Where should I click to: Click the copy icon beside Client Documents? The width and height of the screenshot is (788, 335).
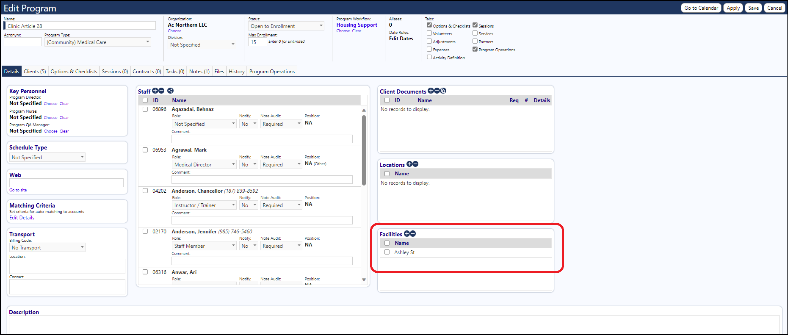click(x=443, y=91)
